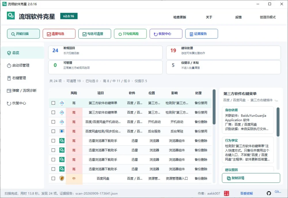This screenshot has height=198, width=288.
Task: Start scanning with 开始扫描 button
Action: (23, 34)
